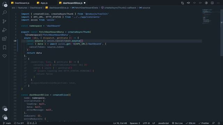The height and width of the screenshot is (125, 223).
Task: Click 'namespace' constant on line 5
Action: (36, 26)
